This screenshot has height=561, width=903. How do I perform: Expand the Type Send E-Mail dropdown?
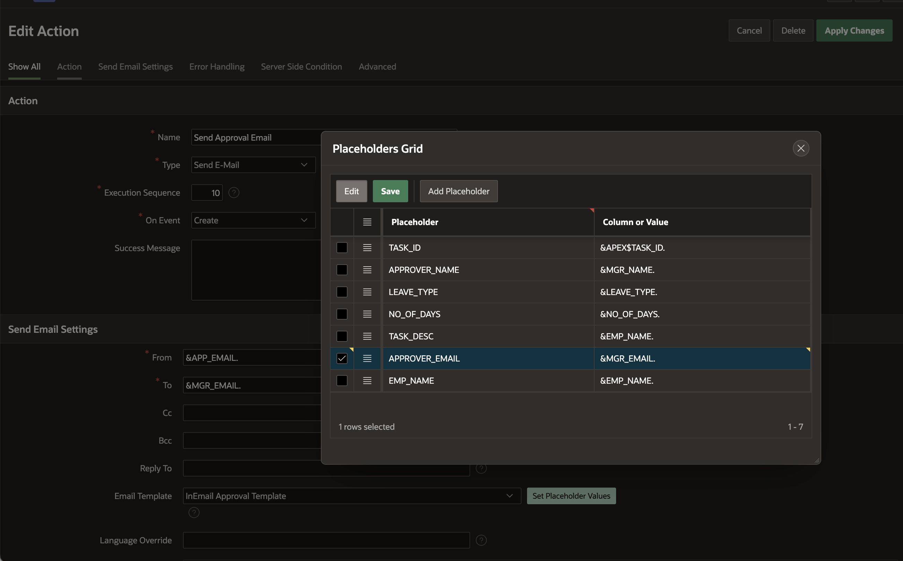253,165
